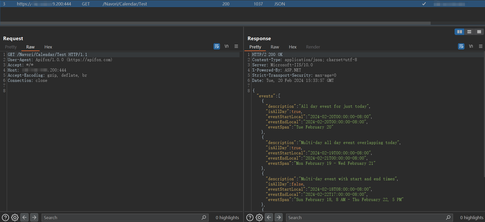Click the horizontal scrollbar of history table
Image resolution: width=485 pixels, height=222 pixels.
click(215, 23)
